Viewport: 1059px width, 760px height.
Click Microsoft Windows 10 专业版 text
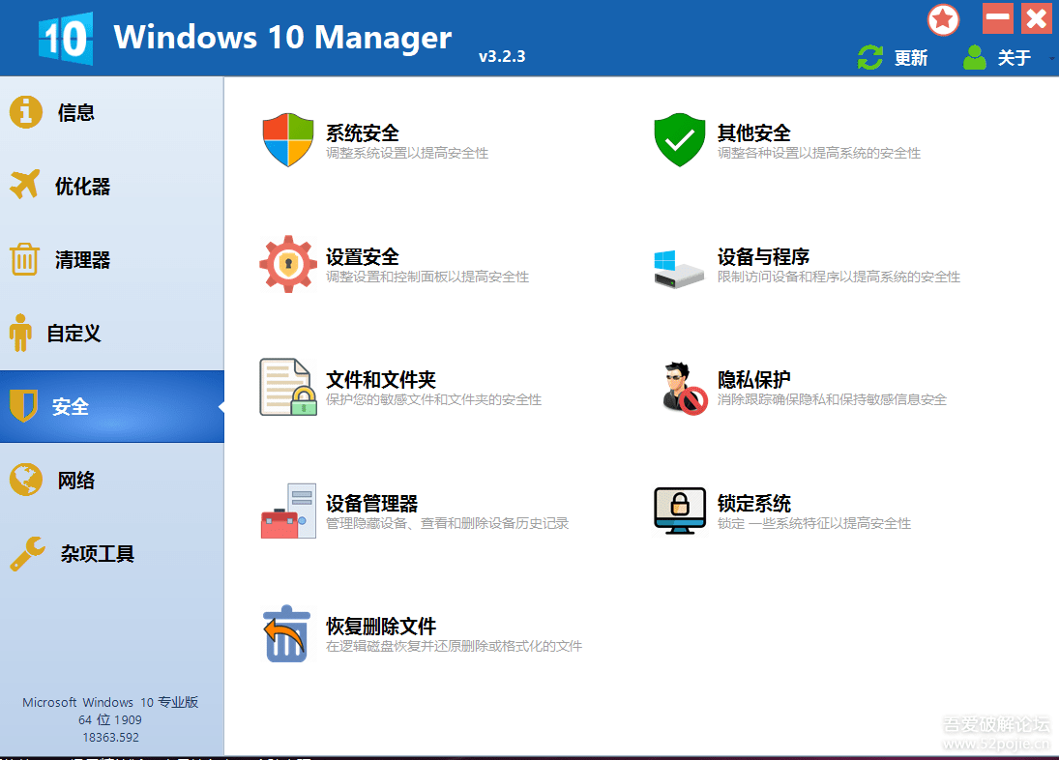click(x=110, y=702)
